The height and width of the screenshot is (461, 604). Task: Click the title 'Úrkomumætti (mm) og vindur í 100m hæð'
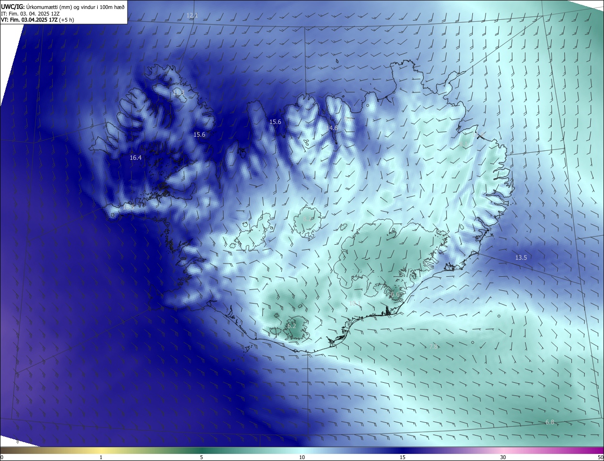click(75, 6)
